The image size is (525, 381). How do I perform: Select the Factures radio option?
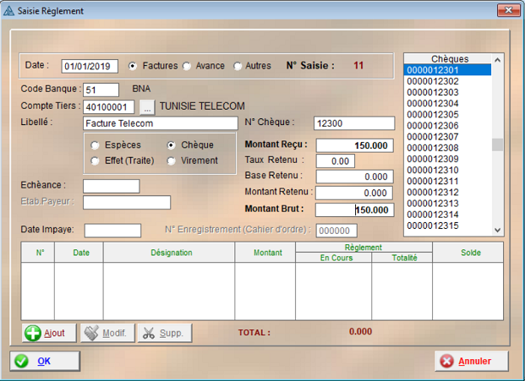[133, 66]
